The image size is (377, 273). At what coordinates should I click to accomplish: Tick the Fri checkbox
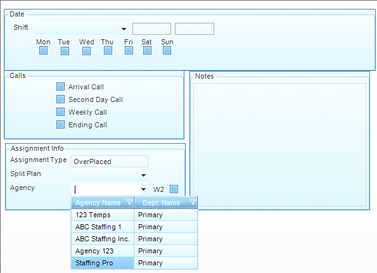point(129,51)
